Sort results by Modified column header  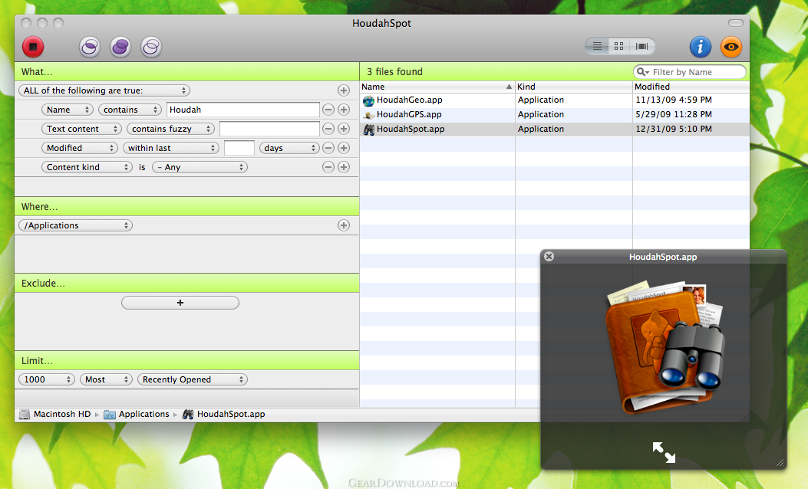pyautogui.click(x=691, y=87)
